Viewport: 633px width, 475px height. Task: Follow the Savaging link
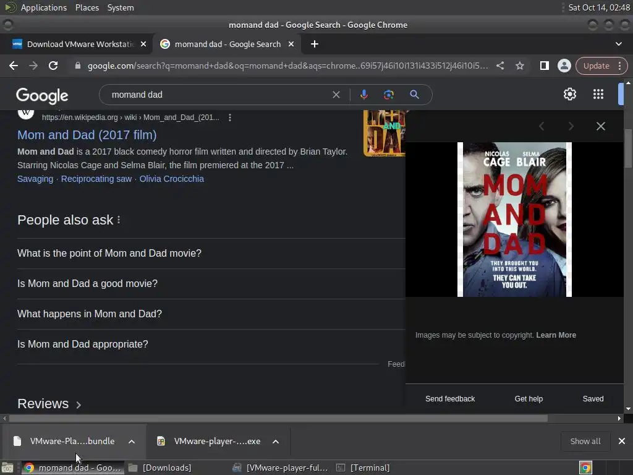[35, 179]
